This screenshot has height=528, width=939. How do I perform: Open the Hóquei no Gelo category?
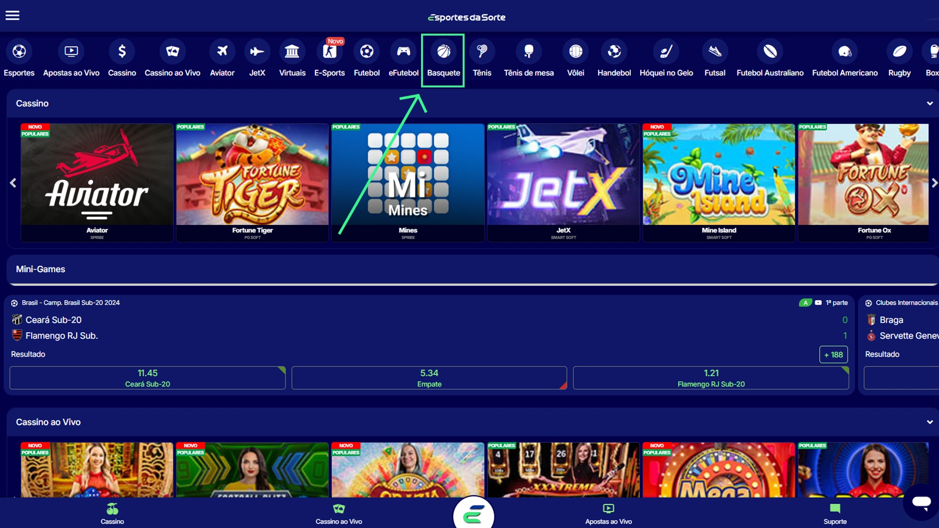pos(667,59)
